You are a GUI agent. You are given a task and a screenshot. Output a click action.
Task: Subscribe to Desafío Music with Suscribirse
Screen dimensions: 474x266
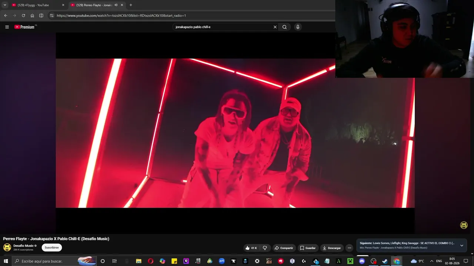click(x=52, y=248)
